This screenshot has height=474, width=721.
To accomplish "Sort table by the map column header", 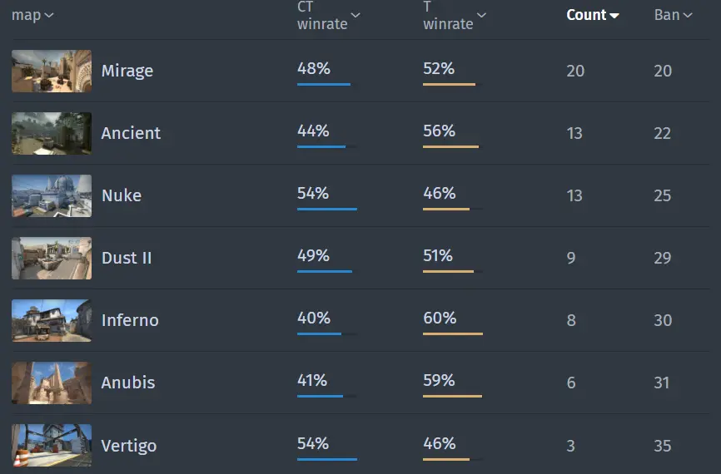I will 32,15.
